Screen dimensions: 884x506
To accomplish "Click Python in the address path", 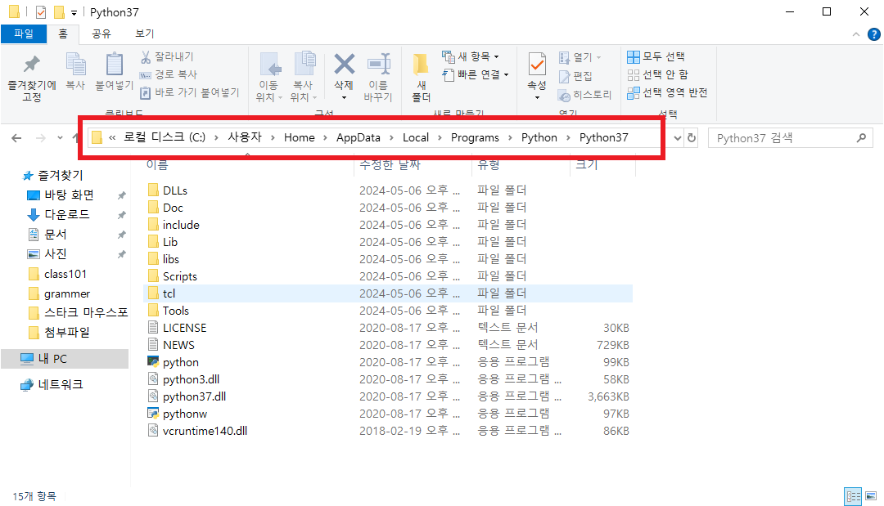I will 539,138.
